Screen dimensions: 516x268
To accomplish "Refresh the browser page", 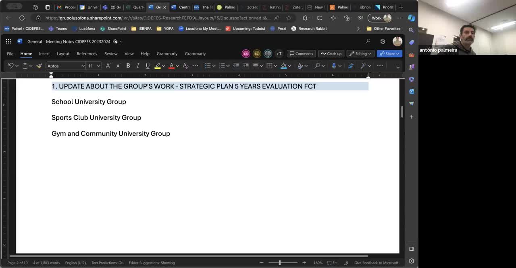I will point(22,18).
